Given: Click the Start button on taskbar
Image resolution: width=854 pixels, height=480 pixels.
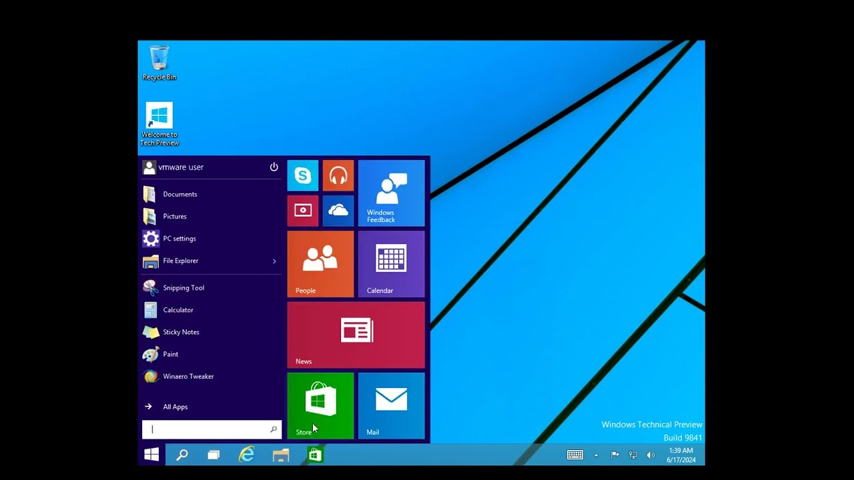Looking at the screenshot, I should pyautogui.click(x=151, y=455).
